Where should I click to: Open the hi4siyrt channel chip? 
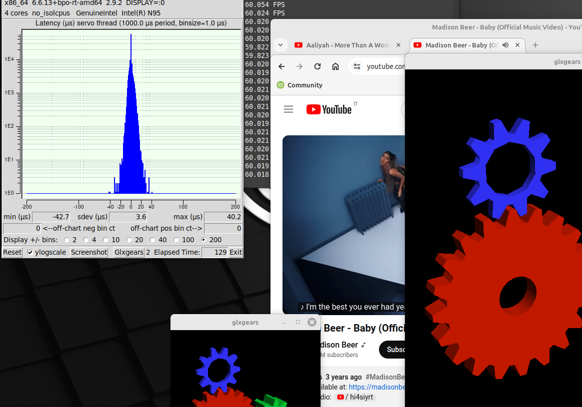[x=355, y=397]
